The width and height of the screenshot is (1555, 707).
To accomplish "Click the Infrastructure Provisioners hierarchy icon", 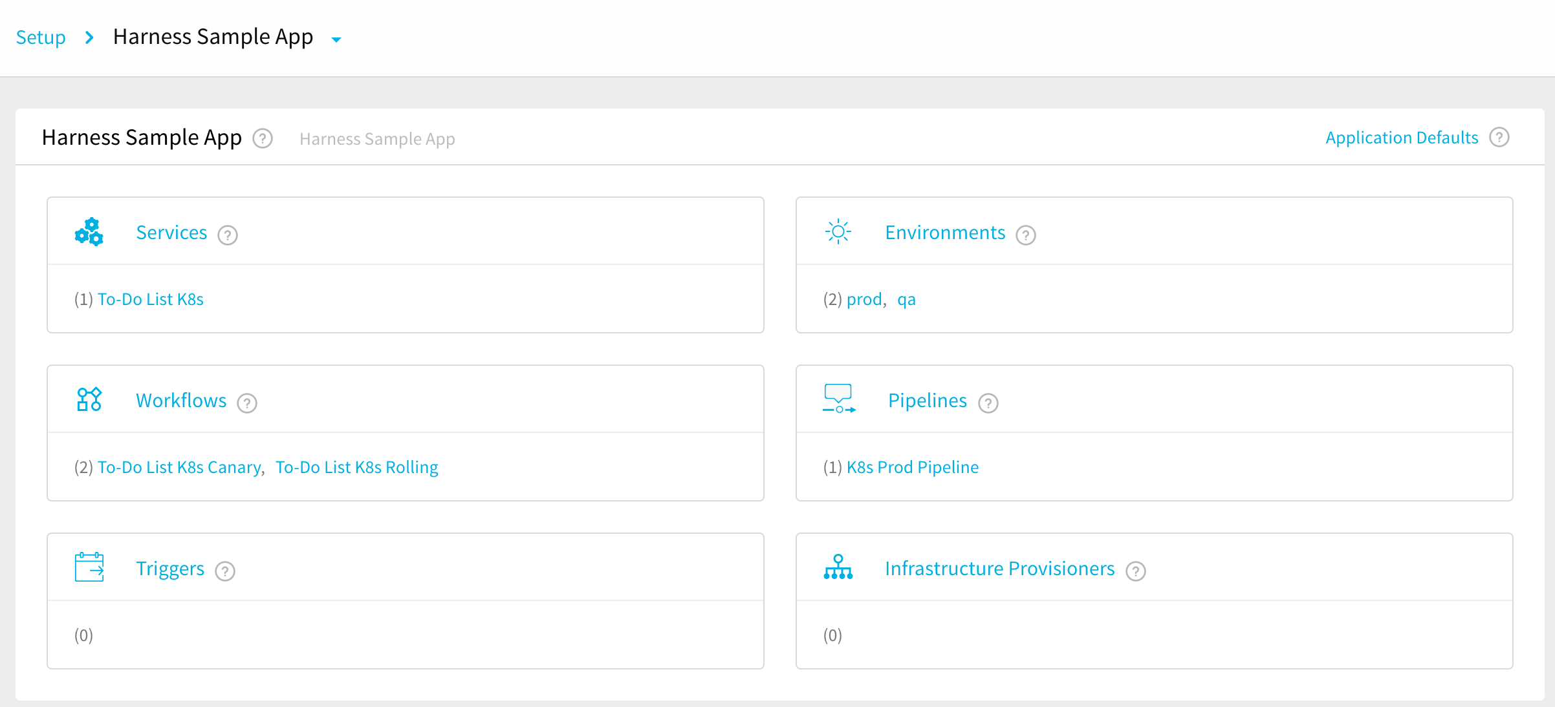I will (838, 567).
